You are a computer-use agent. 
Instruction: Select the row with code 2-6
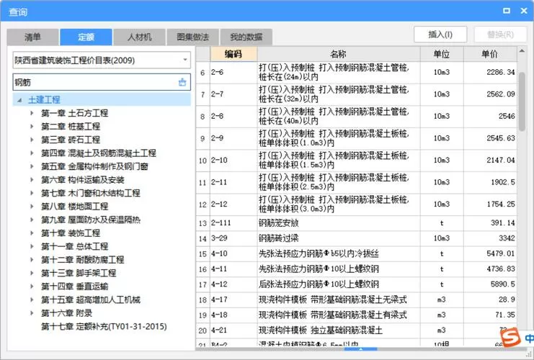[x=356, y=72]
